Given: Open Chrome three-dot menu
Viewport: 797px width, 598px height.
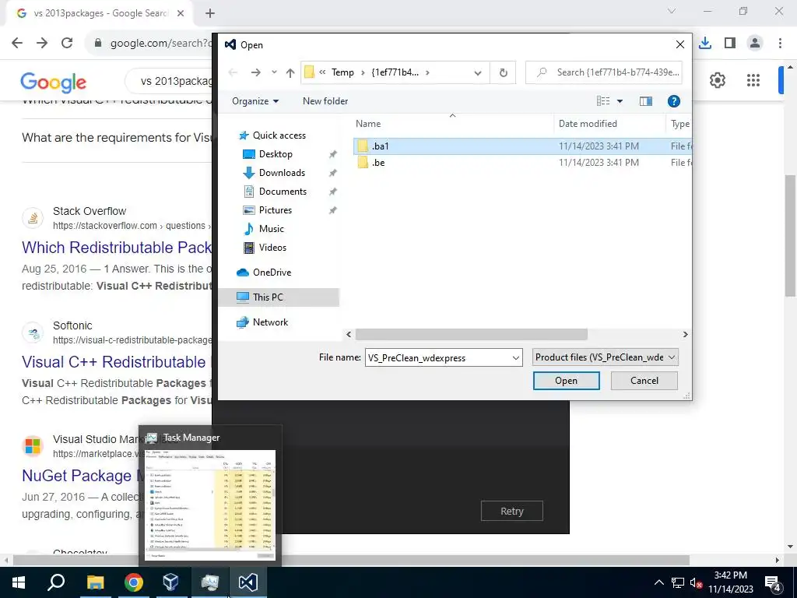Looking at the screenshot, I should point(780,43).
